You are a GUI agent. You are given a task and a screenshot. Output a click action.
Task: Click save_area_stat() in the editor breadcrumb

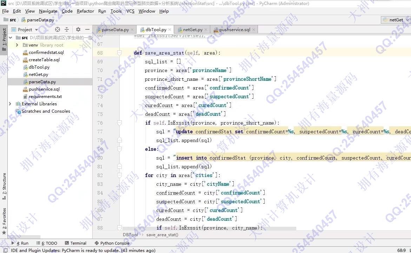162,235
